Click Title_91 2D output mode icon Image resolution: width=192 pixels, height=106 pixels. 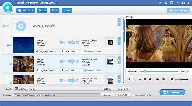[77, 61]
